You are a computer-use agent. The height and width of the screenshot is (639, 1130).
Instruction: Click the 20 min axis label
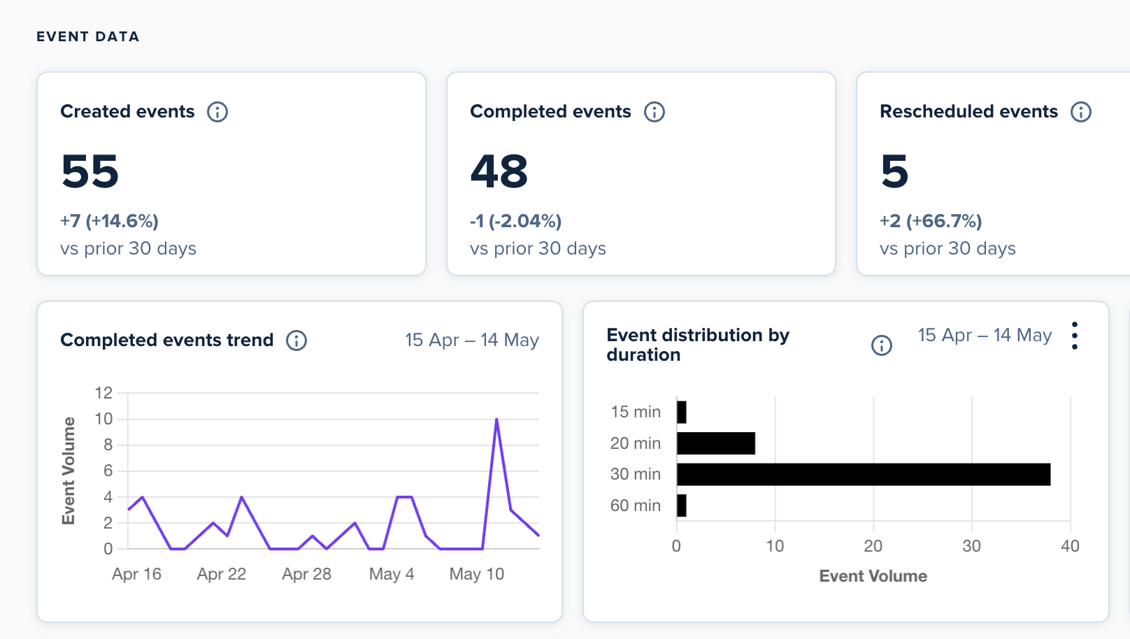pos(636,443)
